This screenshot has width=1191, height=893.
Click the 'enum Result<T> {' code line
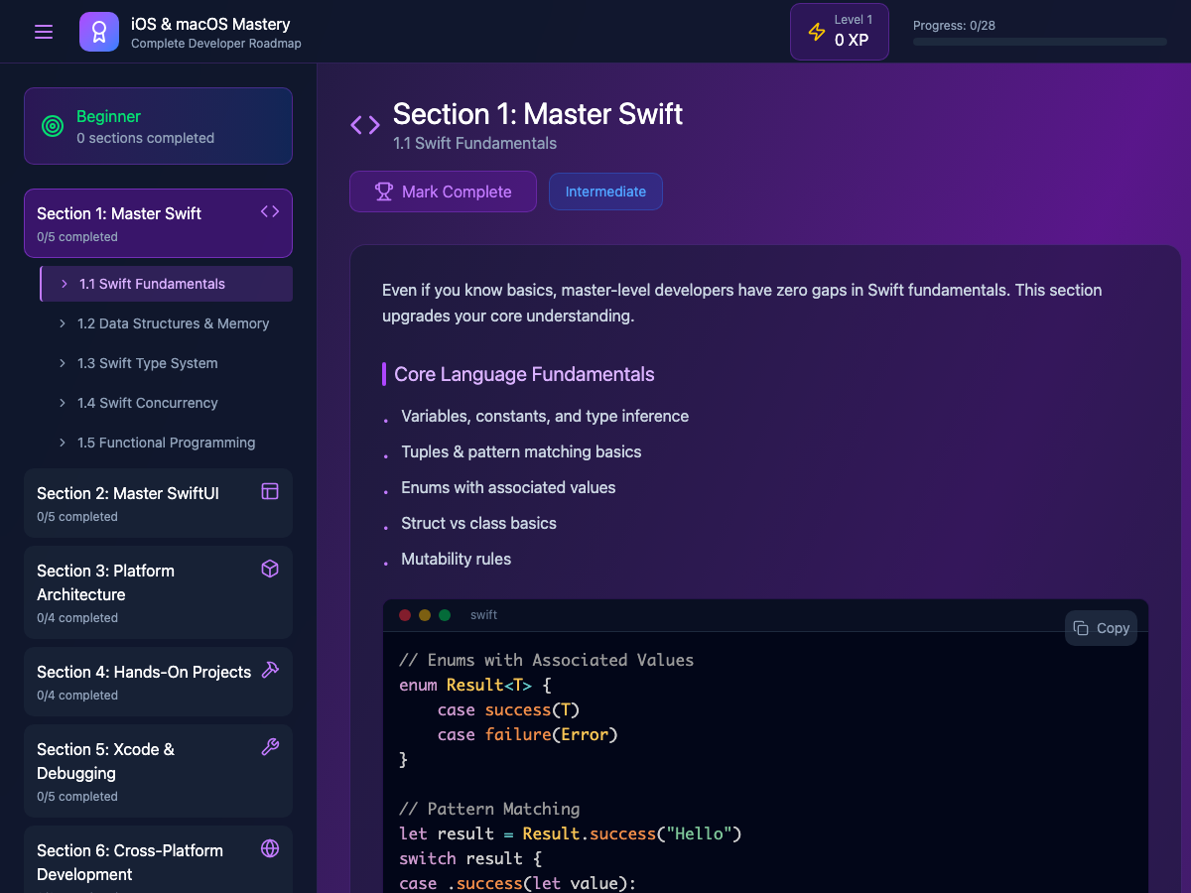tap(474, 685)
